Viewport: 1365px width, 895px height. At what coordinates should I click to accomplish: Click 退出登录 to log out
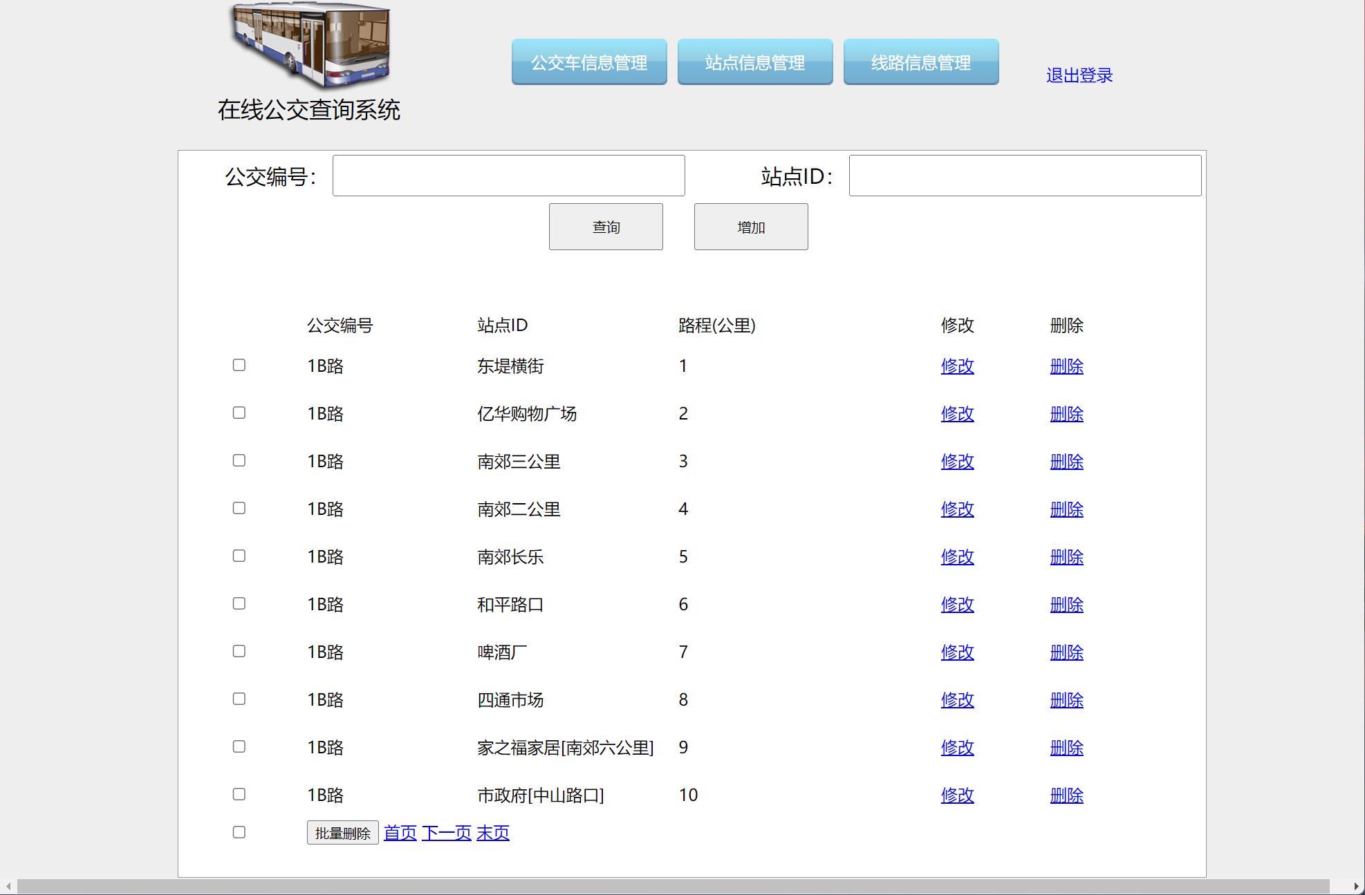click(1079, 75)
